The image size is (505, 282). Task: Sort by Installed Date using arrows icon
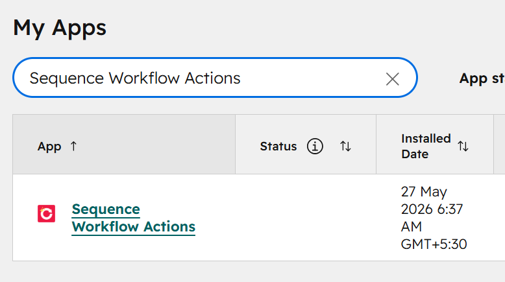pyautogui.click(x=463, y=147)
